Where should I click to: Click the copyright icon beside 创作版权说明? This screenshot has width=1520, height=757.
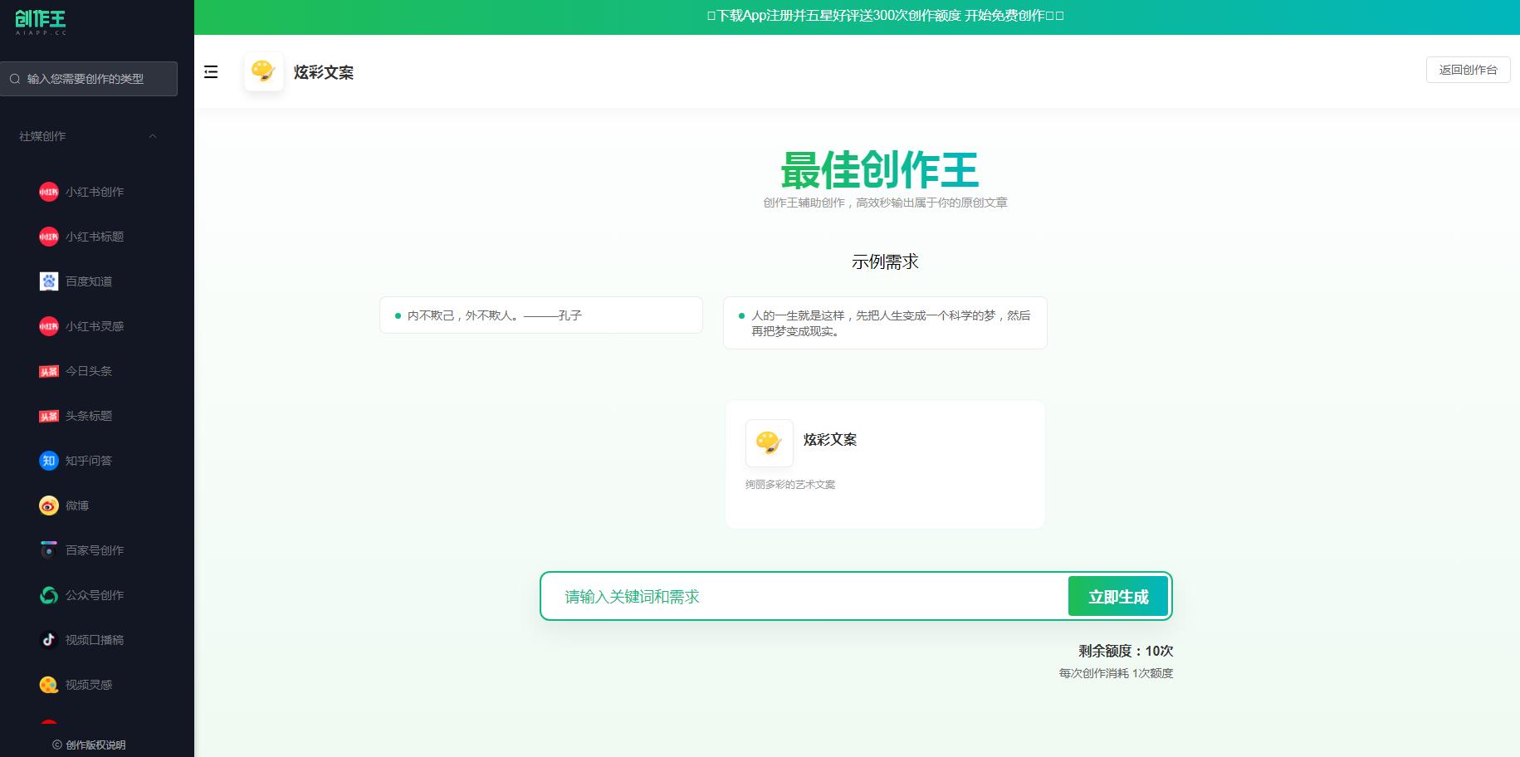coord(57,745)
